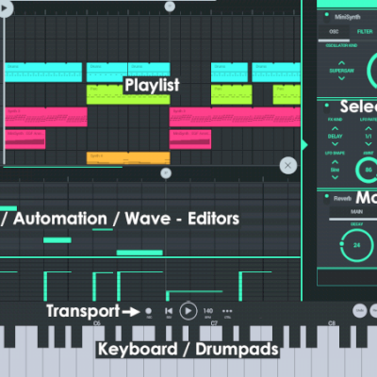
Task: Switch to the FILTER tab
Action: [365, 32]
